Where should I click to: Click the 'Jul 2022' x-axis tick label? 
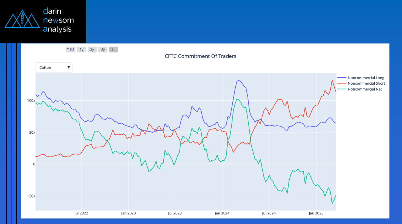pyautogui.click(x=81, y=213)
